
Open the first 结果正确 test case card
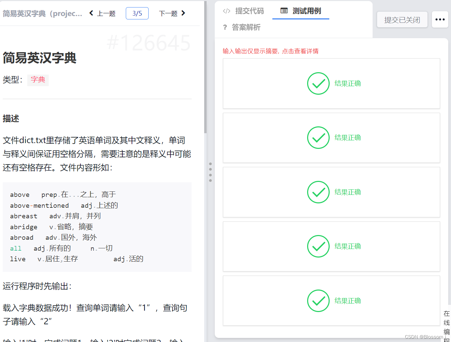tap(331, 83)
